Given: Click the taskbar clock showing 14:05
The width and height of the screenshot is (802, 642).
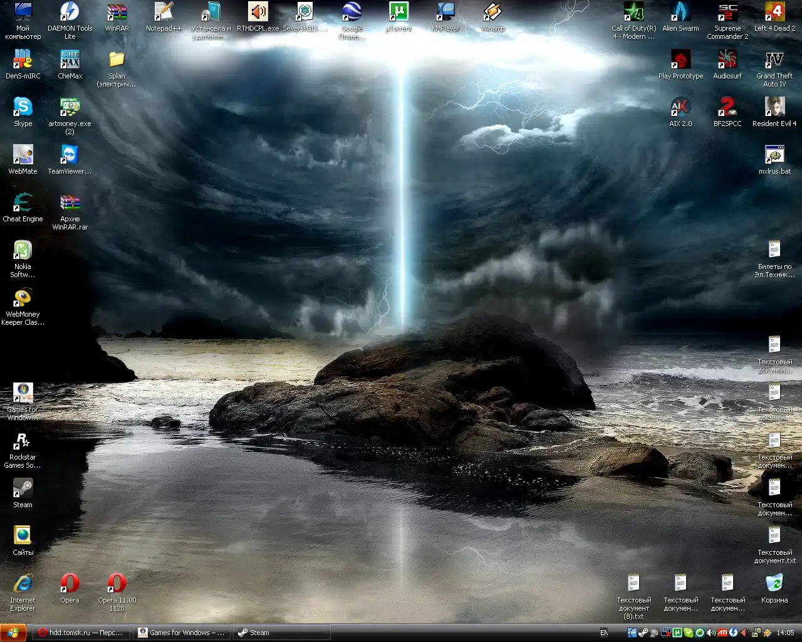Looking at the screenshot, I should click(x=785, y=633).
